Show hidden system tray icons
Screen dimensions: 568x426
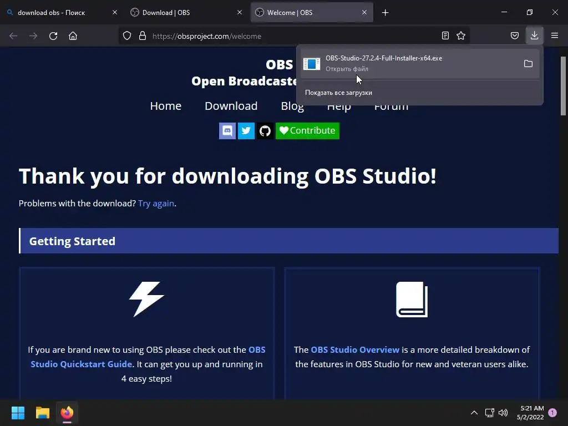[474, 413]
